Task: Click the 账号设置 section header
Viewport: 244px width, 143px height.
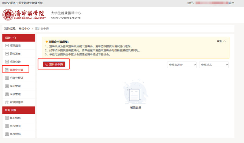Action: 11,110
